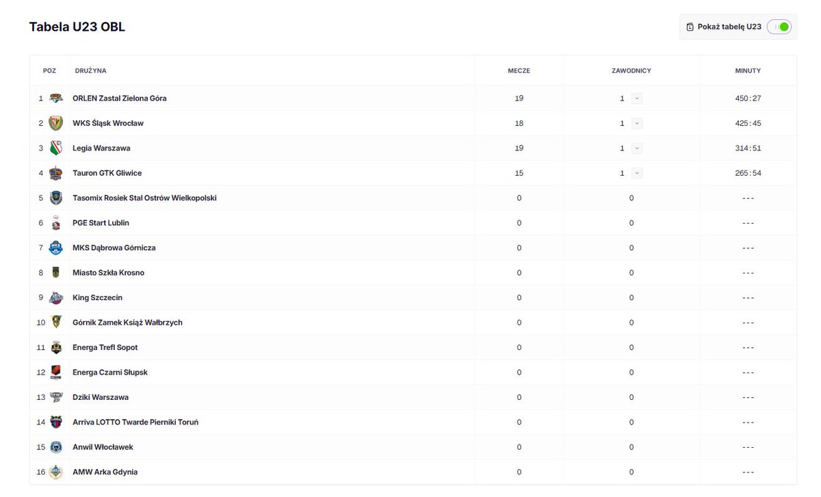
Task: Click the Twarde Pierniki Toruń team logo
Action: pyautogui.click(x=56, y=422)
